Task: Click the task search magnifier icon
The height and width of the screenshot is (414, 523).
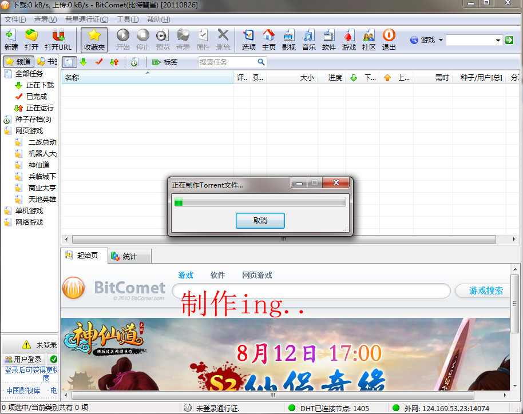Action: (261, 62)
